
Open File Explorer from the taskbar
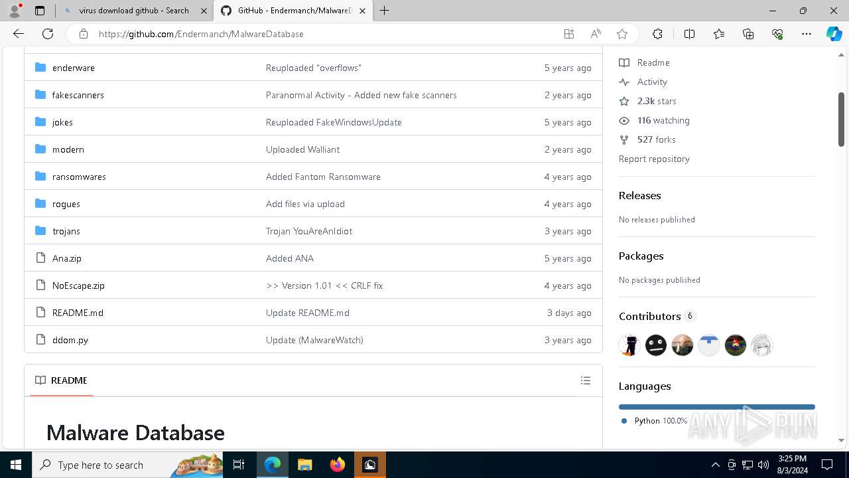(x=305, y=465)
